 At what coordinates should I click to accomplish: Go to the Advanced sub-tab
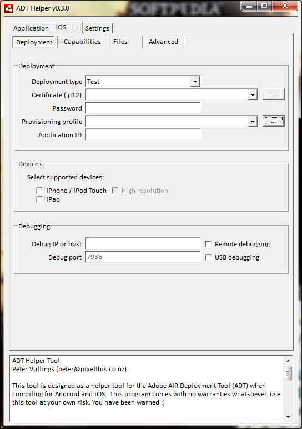click(163, 42)
